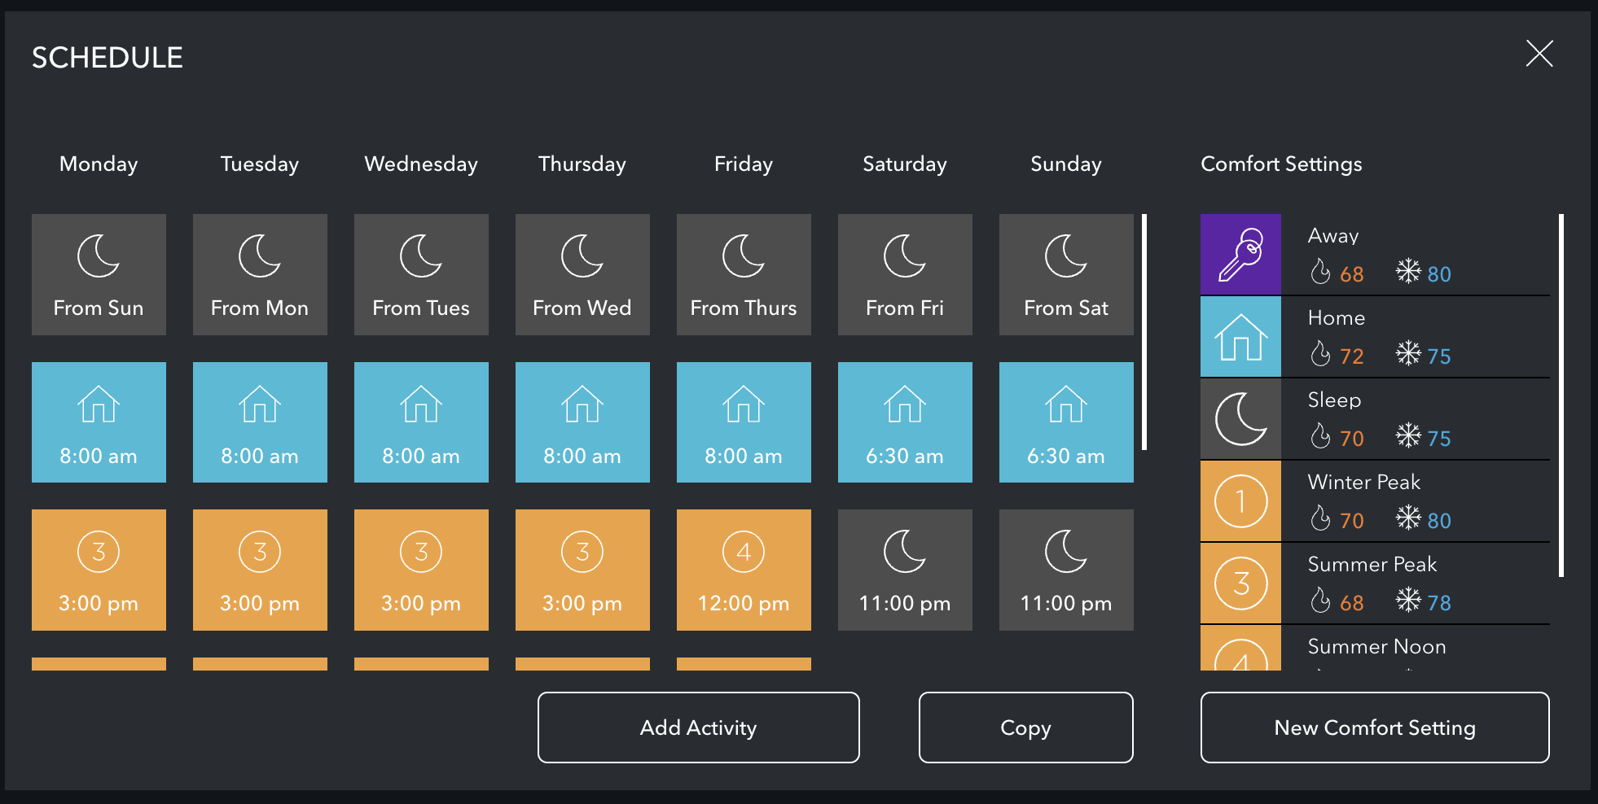The width and height of the screenshot is (1598, 804).
Task: Select the Home comfort setting house icon
Action: (1240, 337)
